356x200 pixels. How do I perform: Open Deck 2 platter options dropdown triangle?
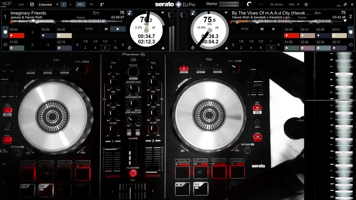pos(226,13)
